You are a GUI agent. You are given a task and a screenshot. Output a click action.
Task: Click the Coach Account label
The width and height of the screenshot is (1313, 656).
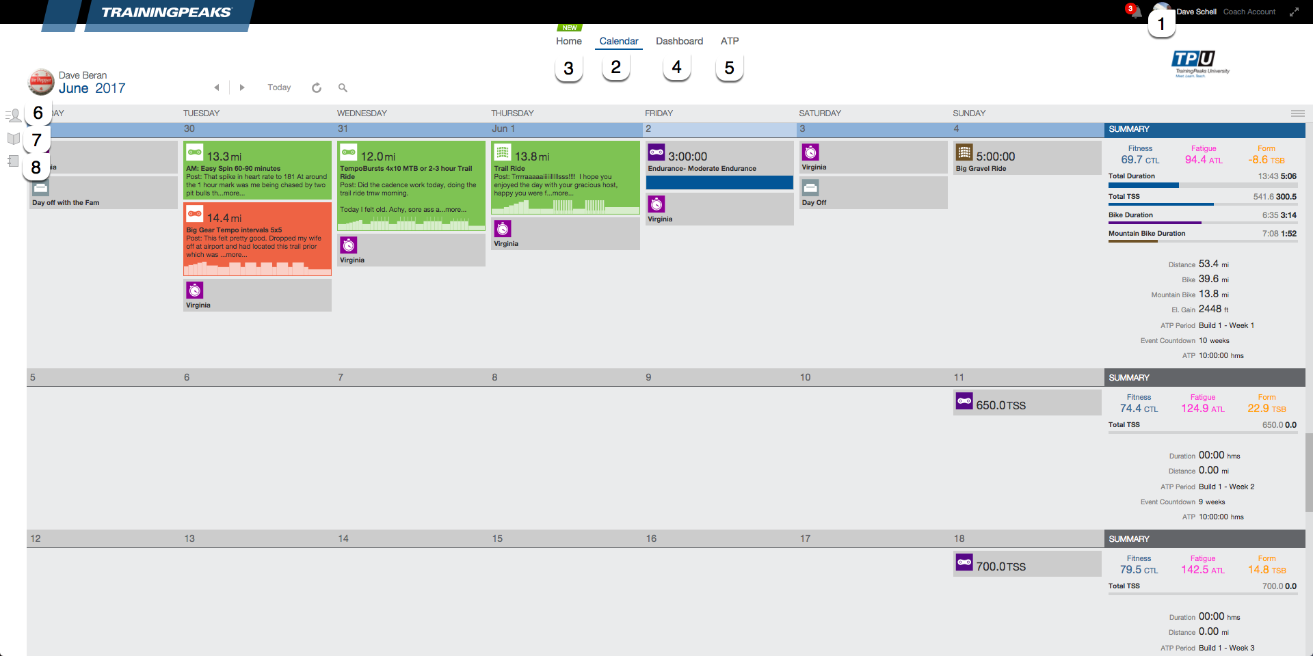(1249, 12)
